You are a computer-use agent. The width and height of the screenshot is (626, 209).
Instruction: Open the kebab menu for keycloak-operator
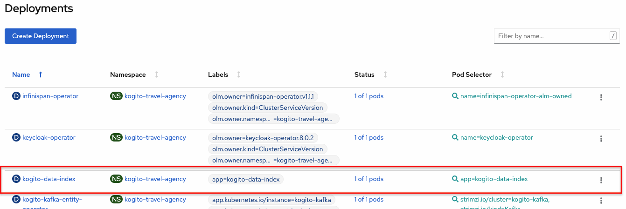(601, 139)
